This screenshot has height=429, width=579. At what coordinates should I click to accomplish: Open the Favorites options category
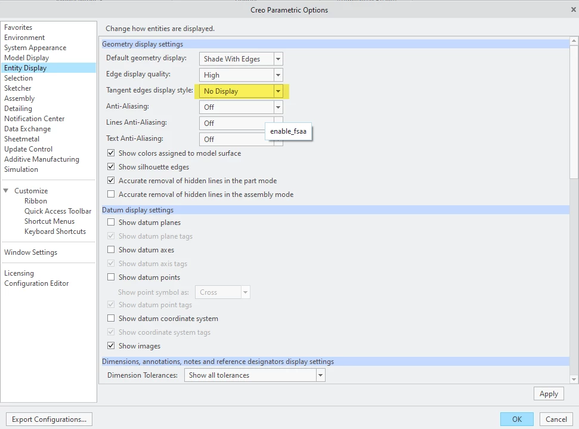[18, 27]
